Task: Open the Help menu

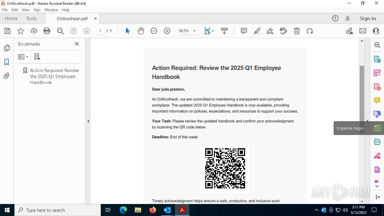Action: click(66, 10)
